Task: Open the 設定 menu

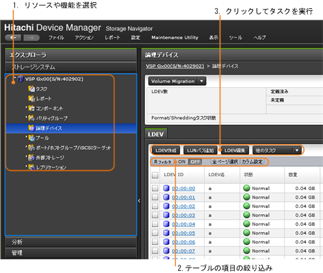Action: click(135, 38)
